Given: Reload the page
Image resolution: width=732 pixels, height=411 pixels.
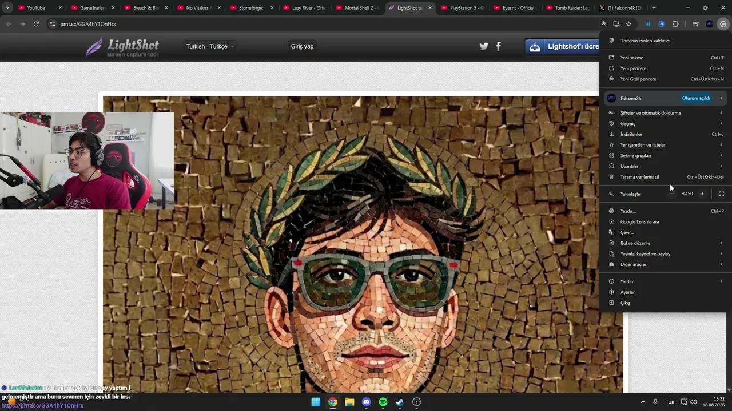Looking at the screenshot, I should point(36,24).
